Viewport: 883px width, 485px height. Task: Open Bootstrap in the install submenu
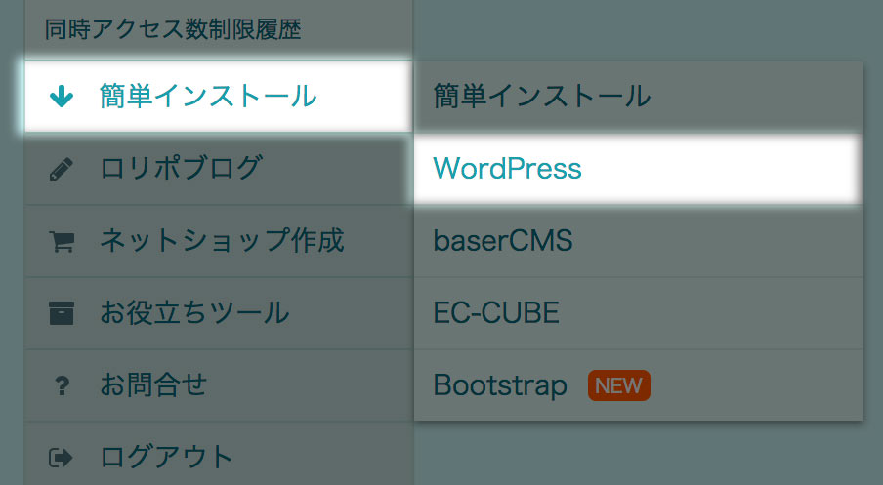[639, 385]
